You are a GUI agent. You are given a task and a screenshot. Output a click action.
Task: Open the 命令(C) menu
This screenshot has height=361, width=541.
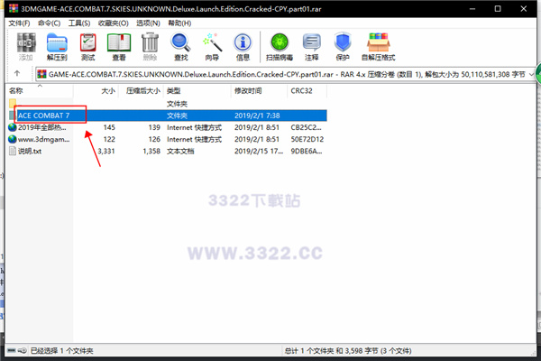tap(49, 23)
